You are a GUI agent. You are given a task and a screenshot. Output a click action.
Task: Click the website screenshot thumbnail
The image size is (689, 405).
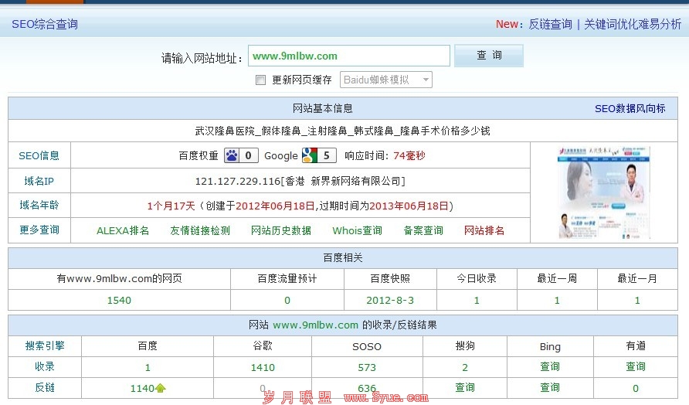tap(604, 192)
